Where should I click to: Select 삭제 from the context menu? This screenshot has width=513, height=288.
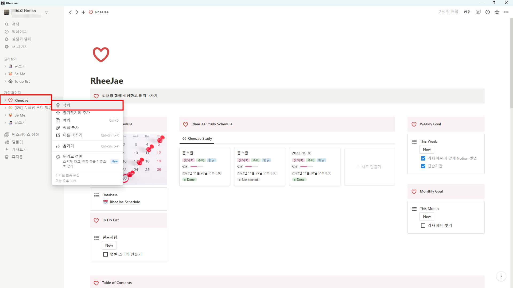click(67, 105)
